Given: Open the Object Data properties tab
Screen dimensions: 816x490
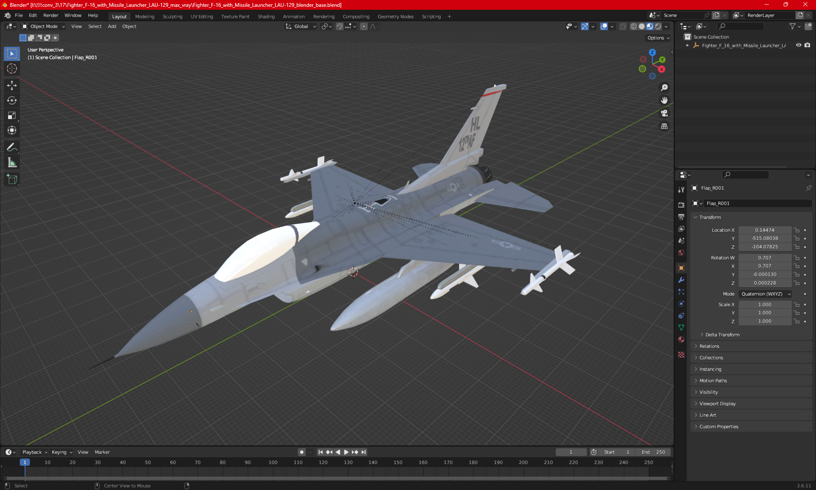Looking at the screenshot, I should [x=681, y=328].
